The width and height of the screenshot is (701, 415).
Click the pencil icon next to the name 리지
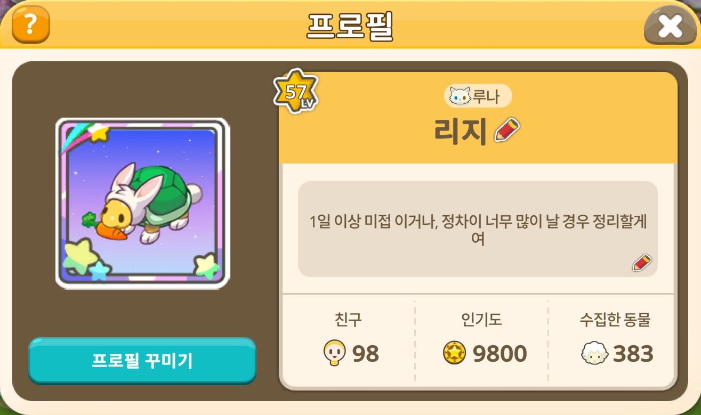click(507, 129)
